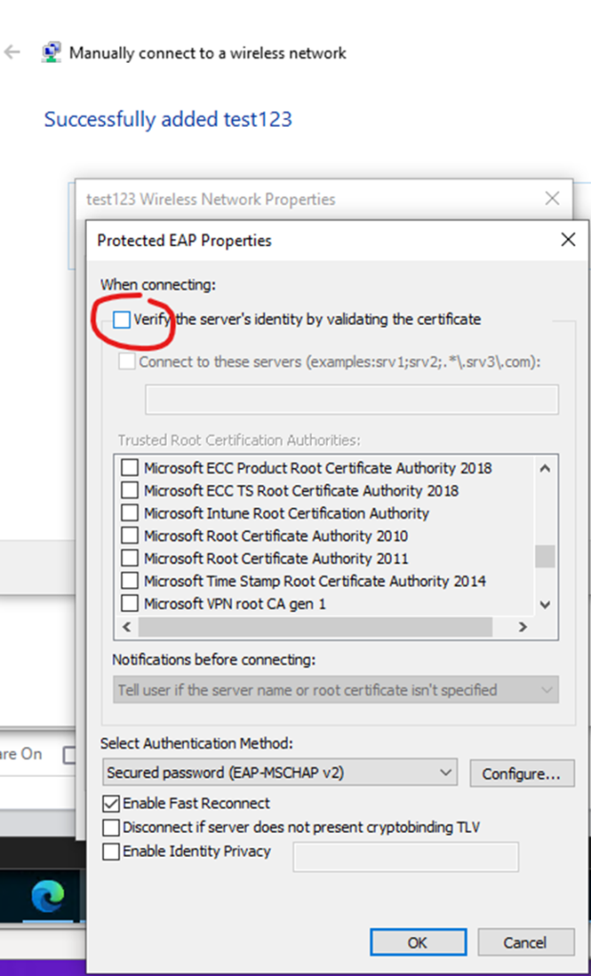Click the wireless network wizard icon
This screenshot has height=976, width=591.
(51, 53)
